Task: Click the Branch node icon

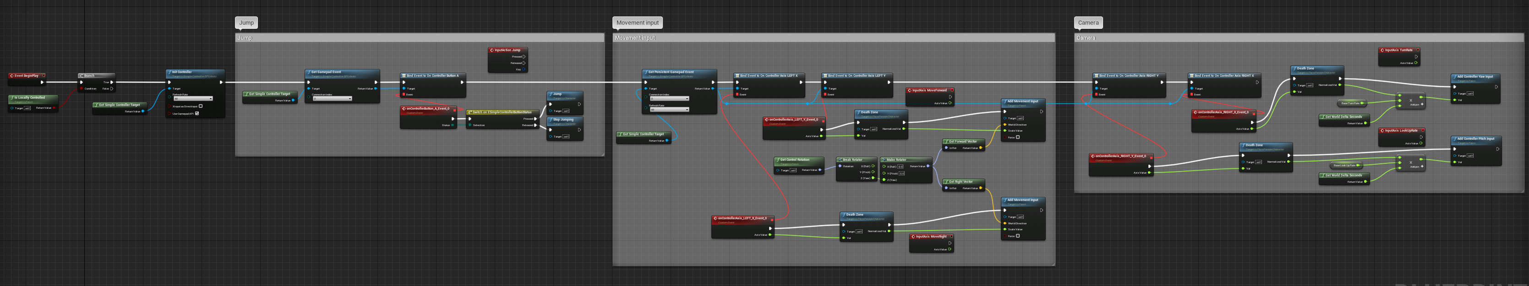Action: click(x=82, y=76)
